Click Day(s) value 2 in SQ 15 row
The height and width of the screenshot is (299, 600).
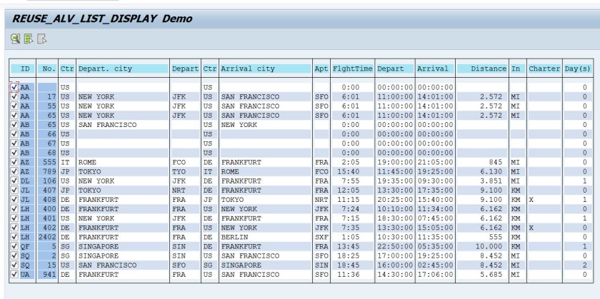(x=585, y=265)
